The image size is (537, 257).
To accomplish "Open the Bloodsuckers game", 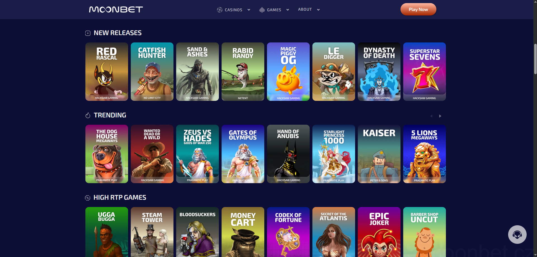I will [197, 232].
